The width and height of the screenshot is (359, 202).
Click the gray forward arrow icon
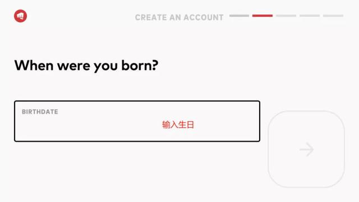307,149
